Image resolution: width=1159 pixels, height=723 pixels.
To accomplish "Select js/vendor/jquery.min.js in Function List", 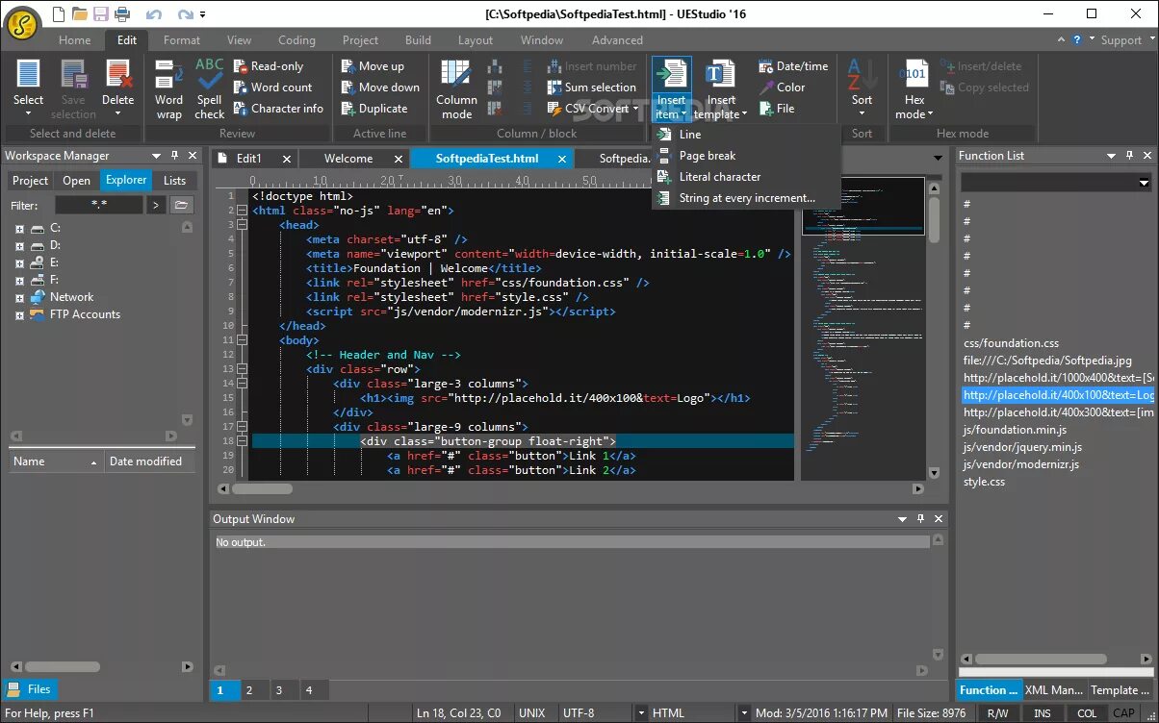I will (x=1022, y=447).
